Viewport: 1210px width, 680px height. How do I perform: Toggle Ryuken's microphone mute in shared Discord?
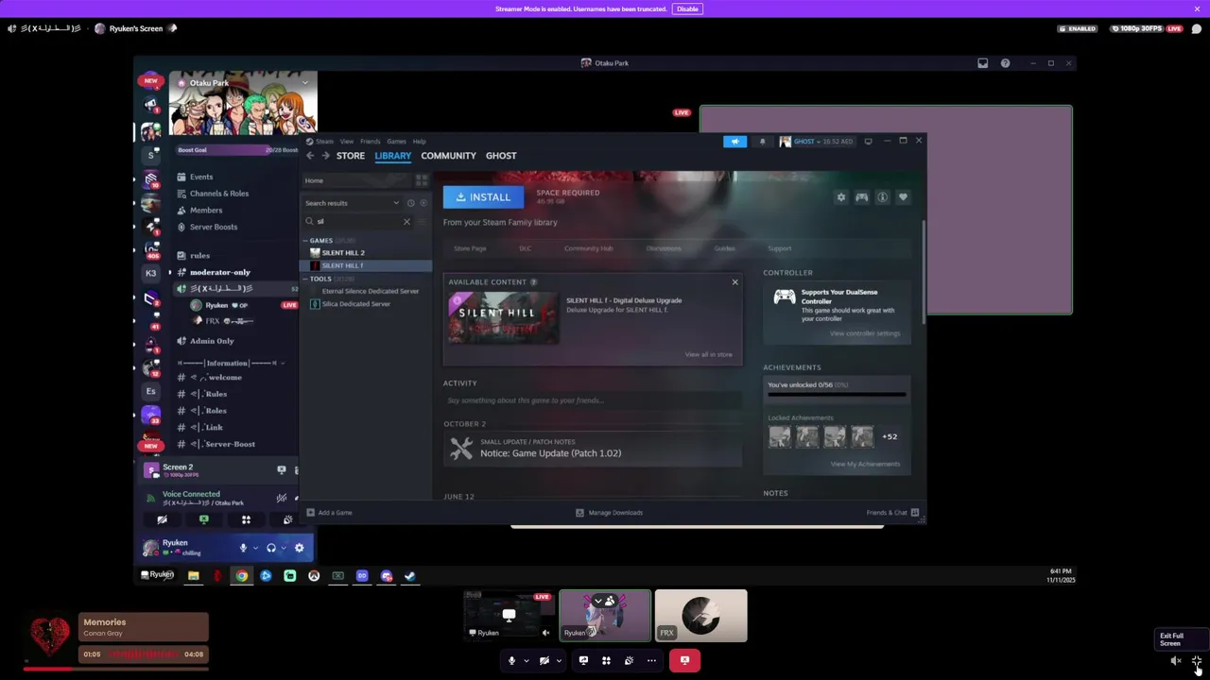coord(243,548)
